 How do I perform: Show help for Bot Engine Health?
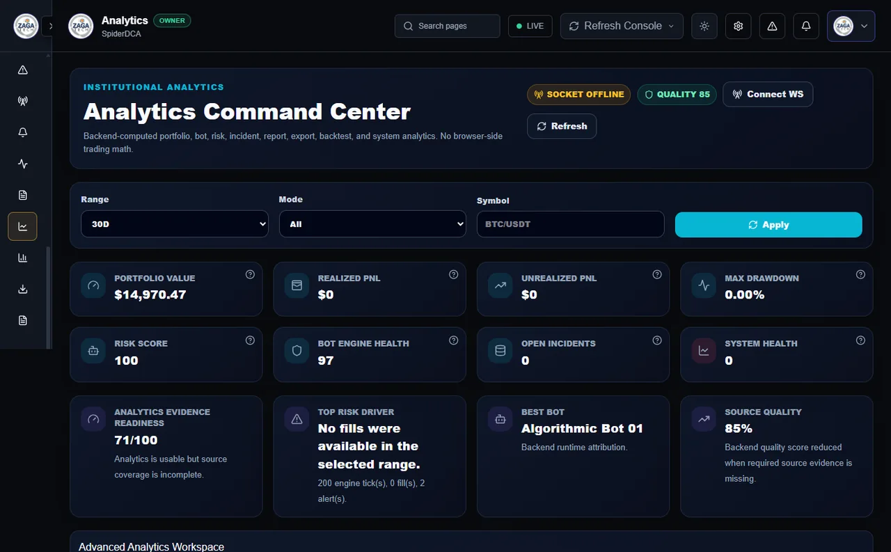pos(454,340)
